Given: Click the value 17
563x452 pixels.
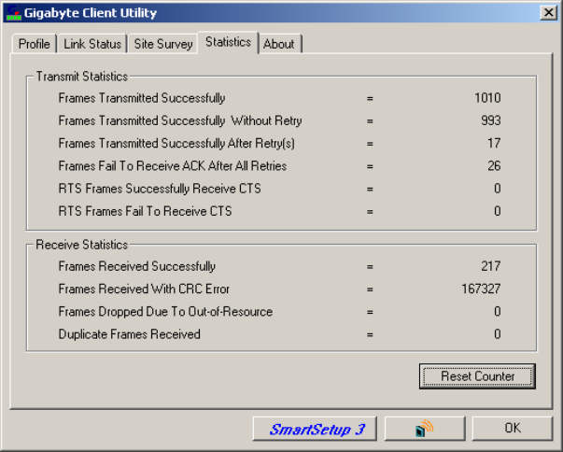Looking at the screenshot, I should tap(494, 143).
